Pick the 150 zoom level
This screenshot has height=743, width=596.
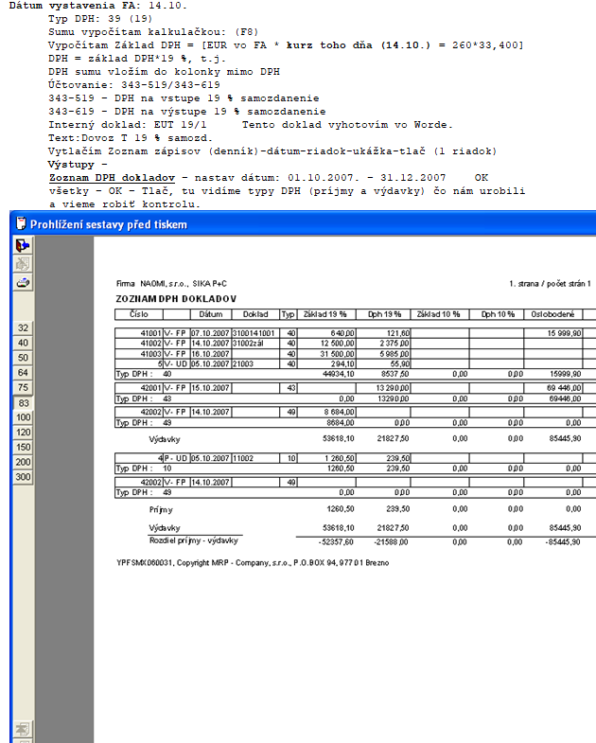23,448
